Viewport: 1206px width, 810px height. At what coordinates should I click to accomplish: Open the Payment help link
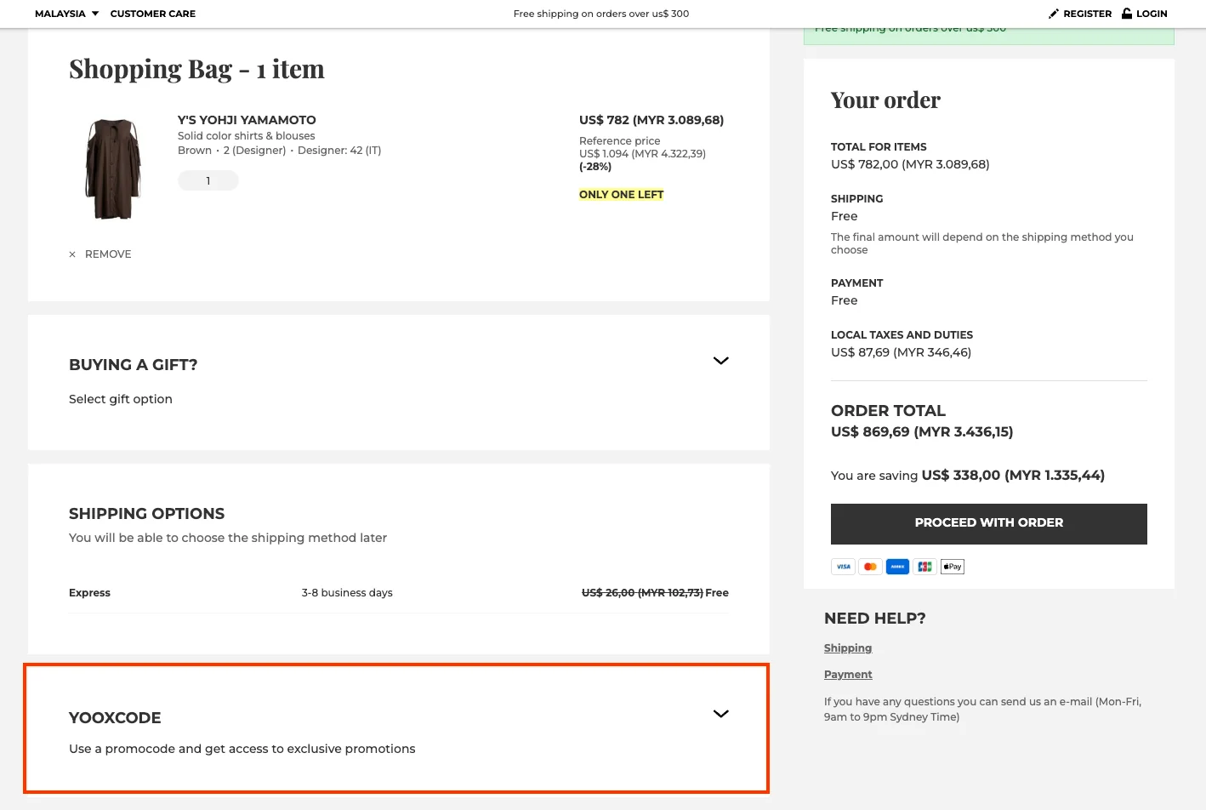point(848,675)
